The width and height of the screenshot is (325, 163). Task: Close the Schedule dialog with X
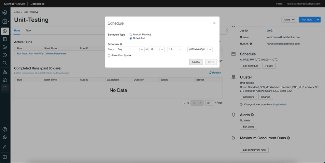(214, 23)
